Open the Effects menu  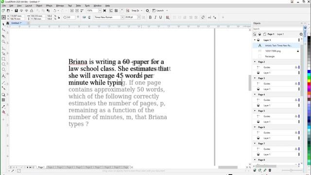tap(49, 6)
